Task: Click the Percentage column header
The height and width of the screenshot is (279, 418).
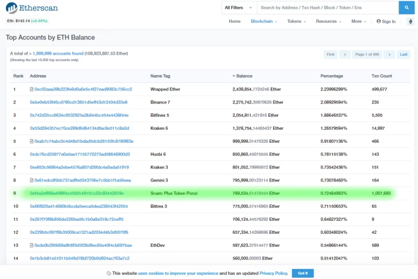Action: 331,76
